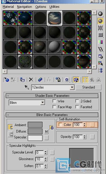Image resolution: width=106 pixels, height=174 pixels.
Task: Click Go Forward to Sibling icon
Action: pos(98,79)
